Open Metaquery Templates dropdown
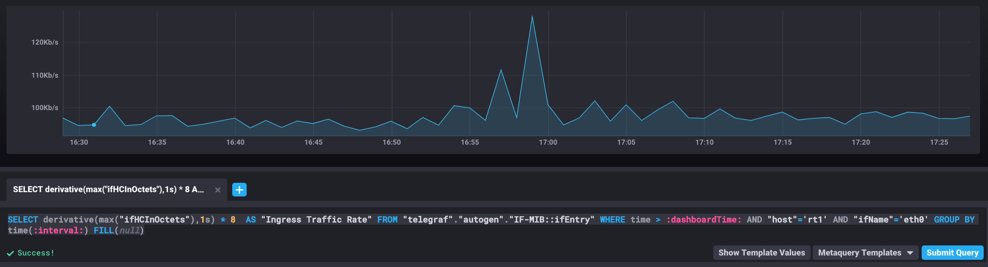988x267 pixels. (865, 253)
